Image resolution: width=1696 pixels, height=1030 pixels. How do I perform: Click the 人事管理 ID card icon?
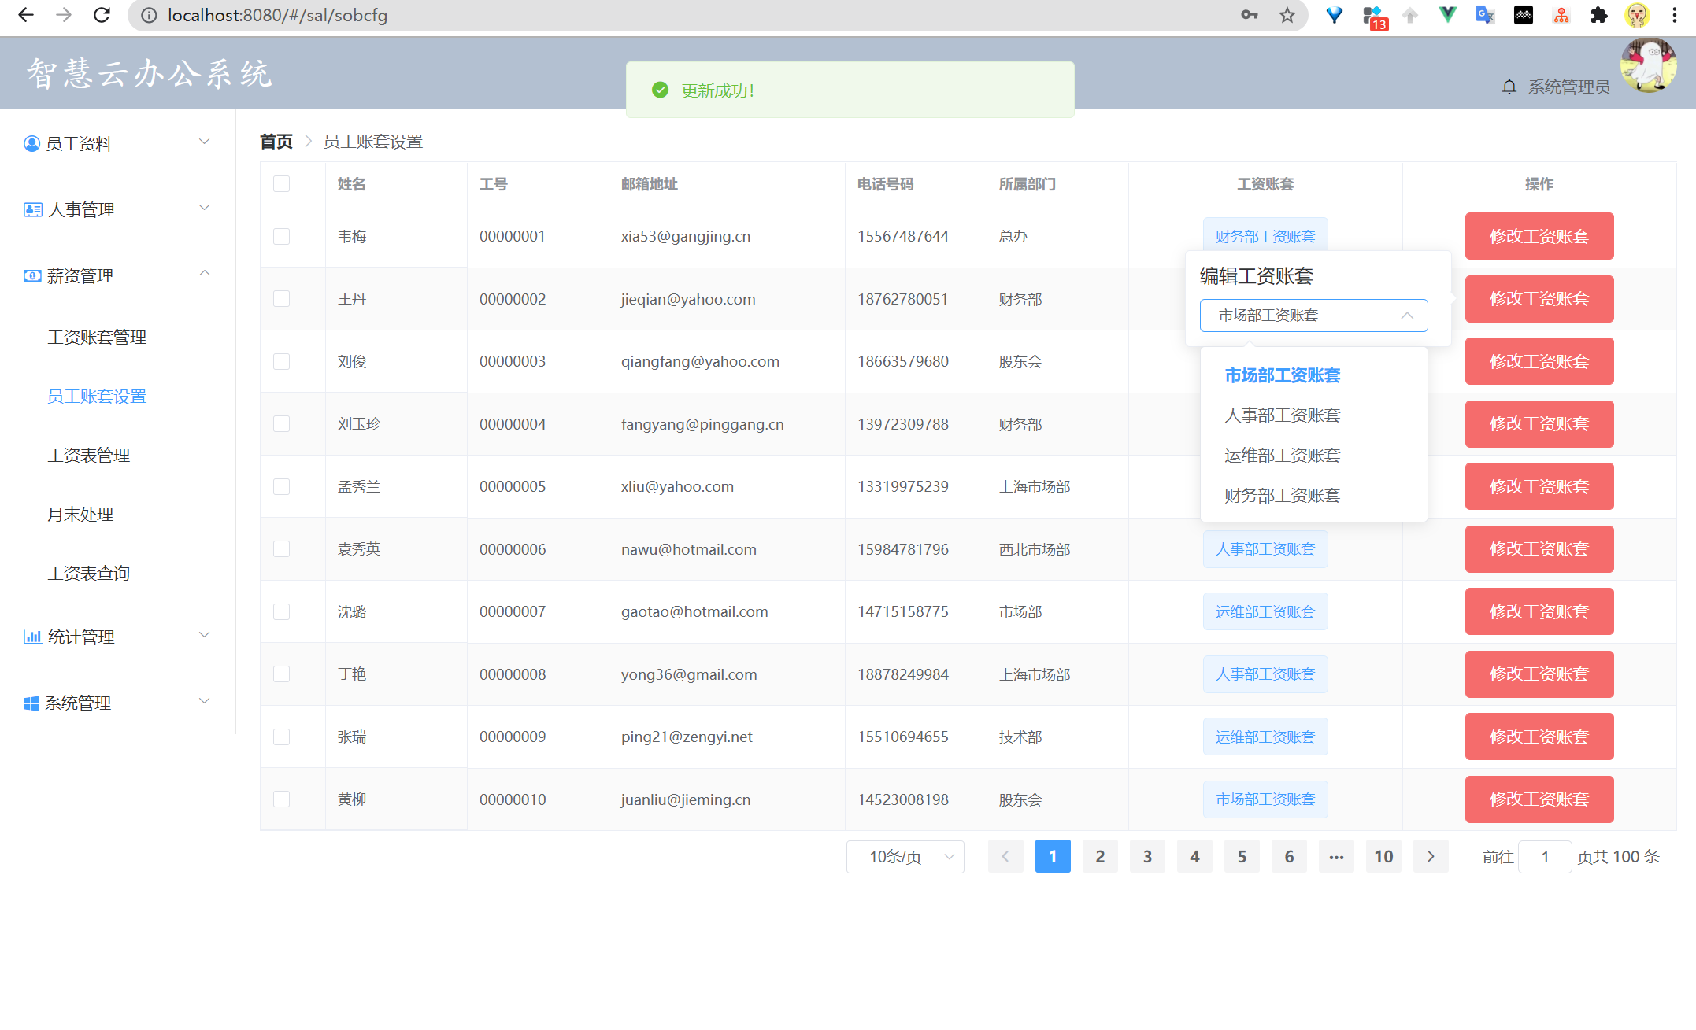[x=32, y=209]
